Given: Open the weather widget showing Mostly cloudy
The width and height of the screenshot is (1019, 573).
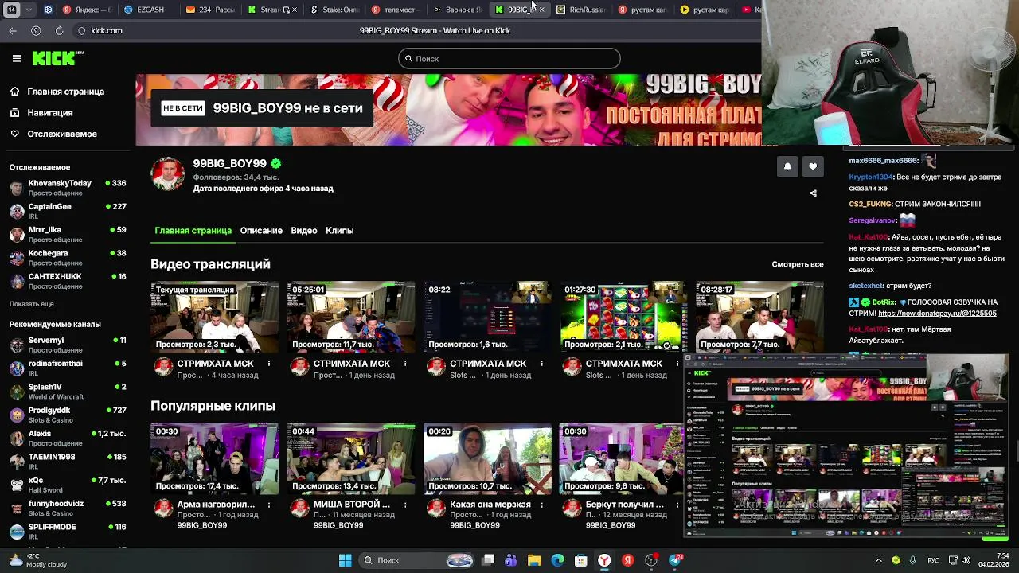Looking at the screenshot, I should click(x=36, y=560).
